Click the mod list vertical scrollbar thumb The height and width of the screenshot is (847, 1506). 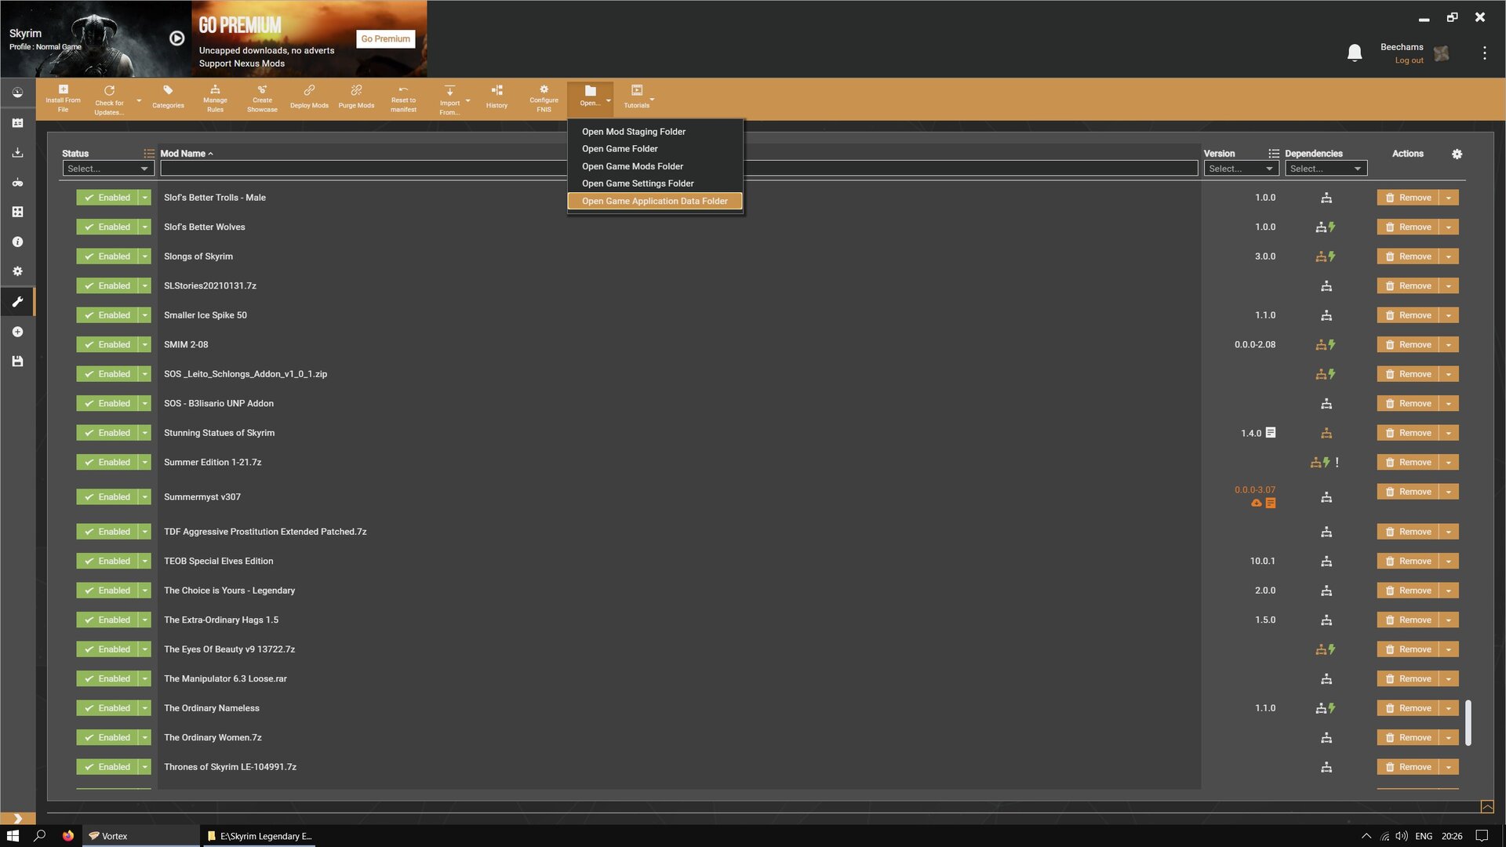click(x=1468, y=722)
